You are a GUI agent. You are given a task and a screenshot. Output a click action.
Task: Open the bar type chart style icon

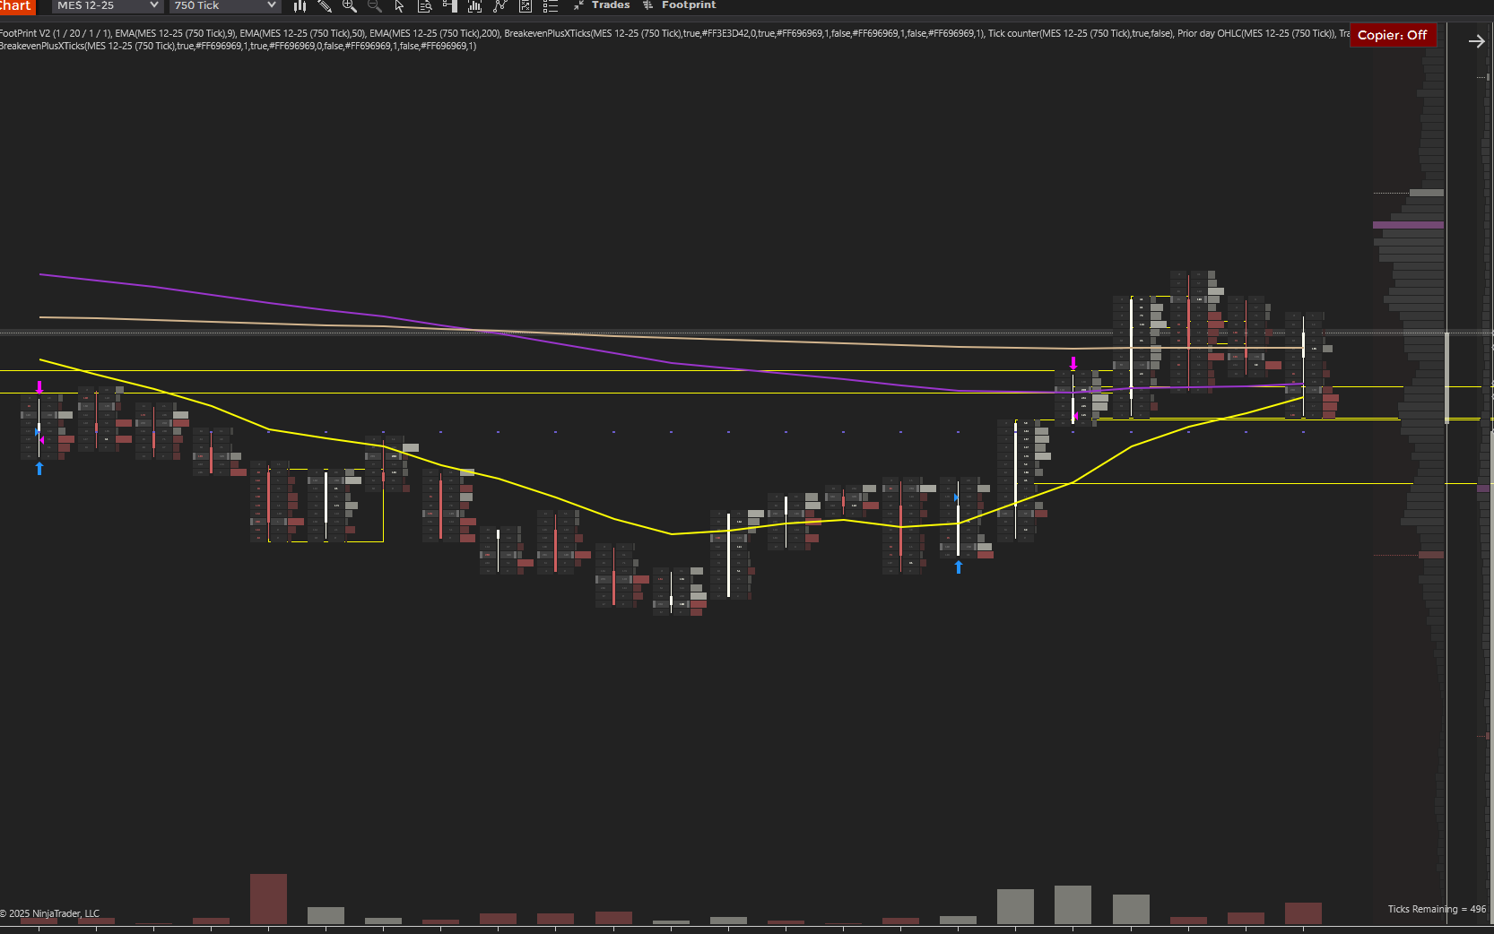pos(300,5)
